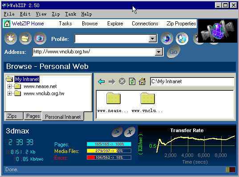Viewport: 239px width, 177px height.
Task: Select www.vnclub.org.tw folder in tree
Action: pyautogui.click(x=44, y=93)
